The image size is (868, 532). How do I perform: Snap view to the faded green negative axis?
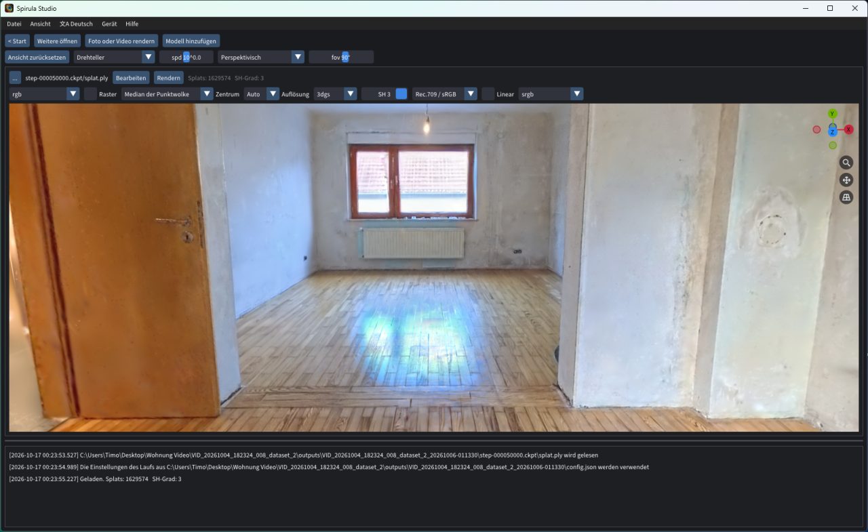[x=832, y=145]
